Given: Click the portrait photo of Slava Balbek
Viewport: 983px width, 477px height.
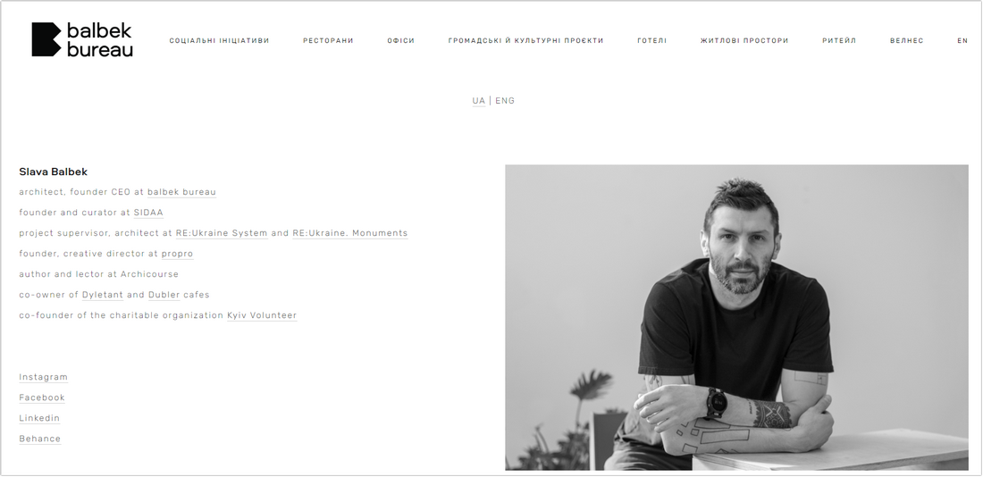Looking at the screenshot, I should point(736,317).
